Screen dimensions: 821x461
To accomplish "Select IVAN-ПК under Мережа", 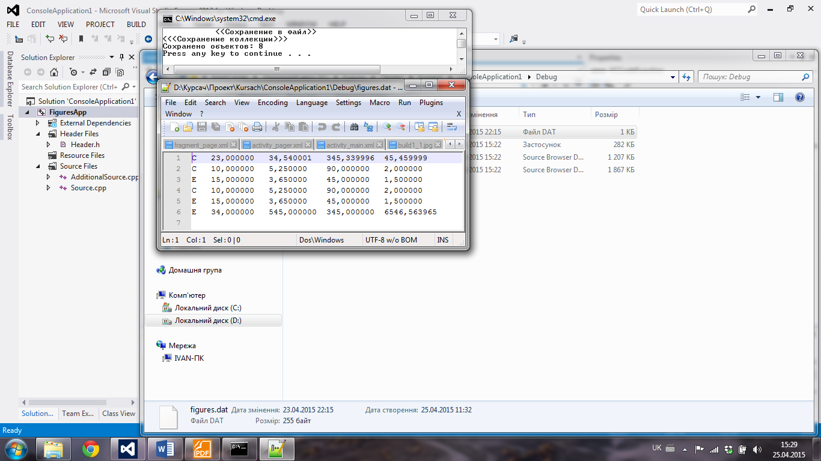I will click(x=189, y=358).
